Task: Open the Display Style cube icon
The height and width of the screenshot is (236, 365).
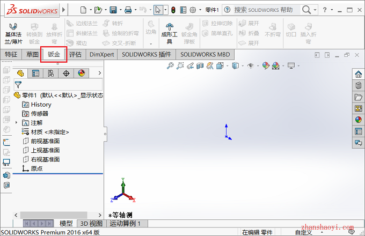Action: coord(235,66)
